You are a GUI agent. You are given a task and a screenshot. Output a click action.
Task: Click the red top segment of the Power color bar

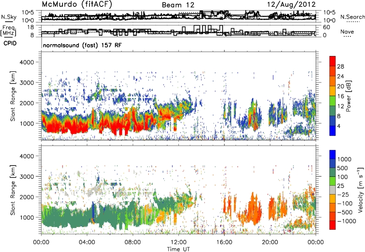[333, 61]
